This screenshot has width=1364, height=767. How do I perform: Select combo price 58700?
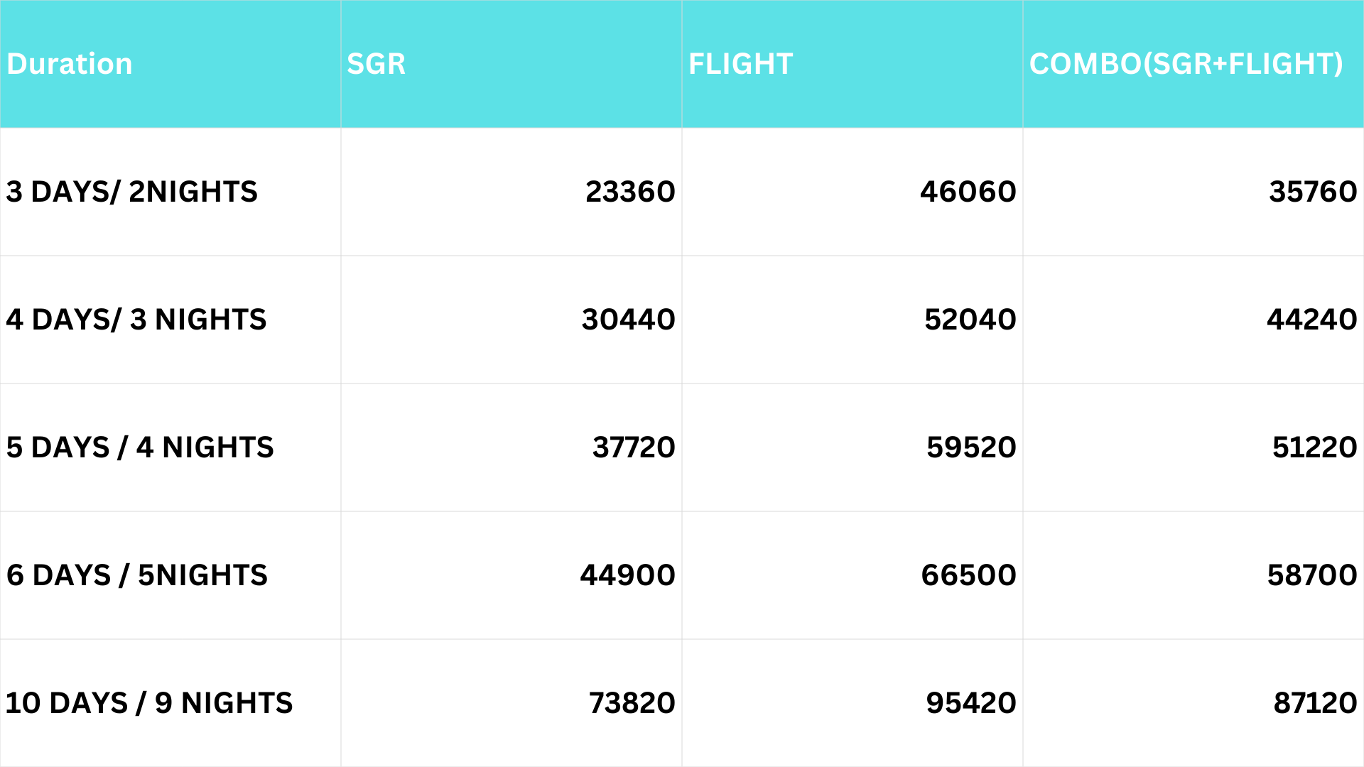[1312, 575]
